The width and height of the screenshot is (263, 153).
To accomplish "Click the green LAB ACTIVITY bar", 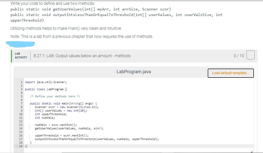I will tap(12, 55).
